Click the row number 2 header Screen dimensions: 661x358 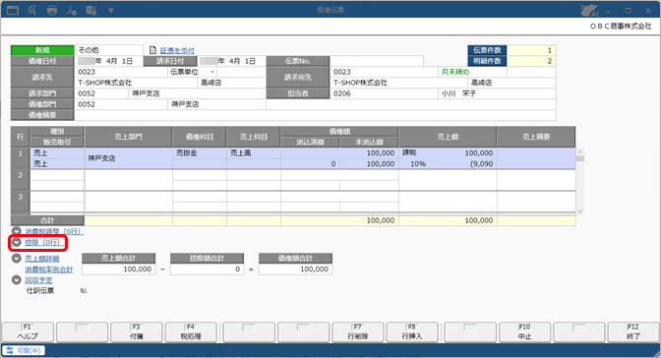[x=21, y=180]
